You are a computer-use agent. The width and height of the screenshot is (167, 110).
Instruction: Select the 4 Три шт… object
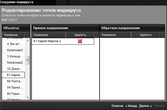click(x=14, y=44)
